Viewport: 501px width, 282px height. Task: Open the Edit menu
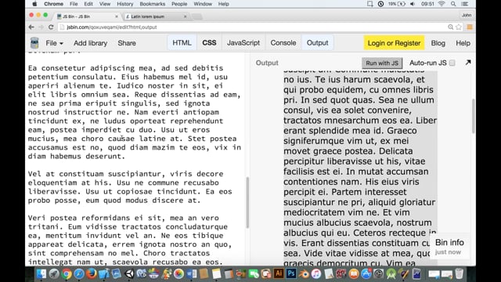[88, 4]
